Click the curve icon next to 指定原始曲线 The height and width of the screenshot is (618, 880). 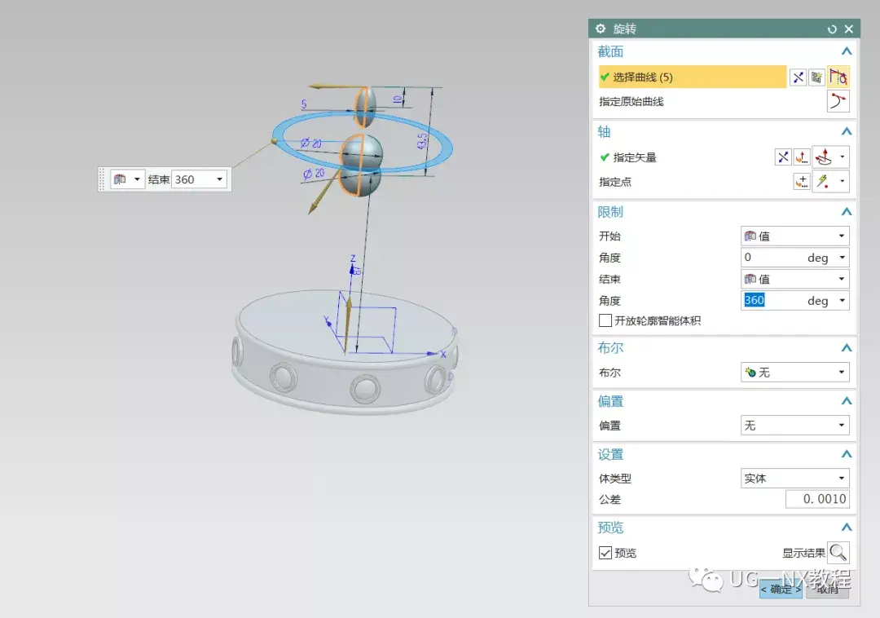coord(838,102)
